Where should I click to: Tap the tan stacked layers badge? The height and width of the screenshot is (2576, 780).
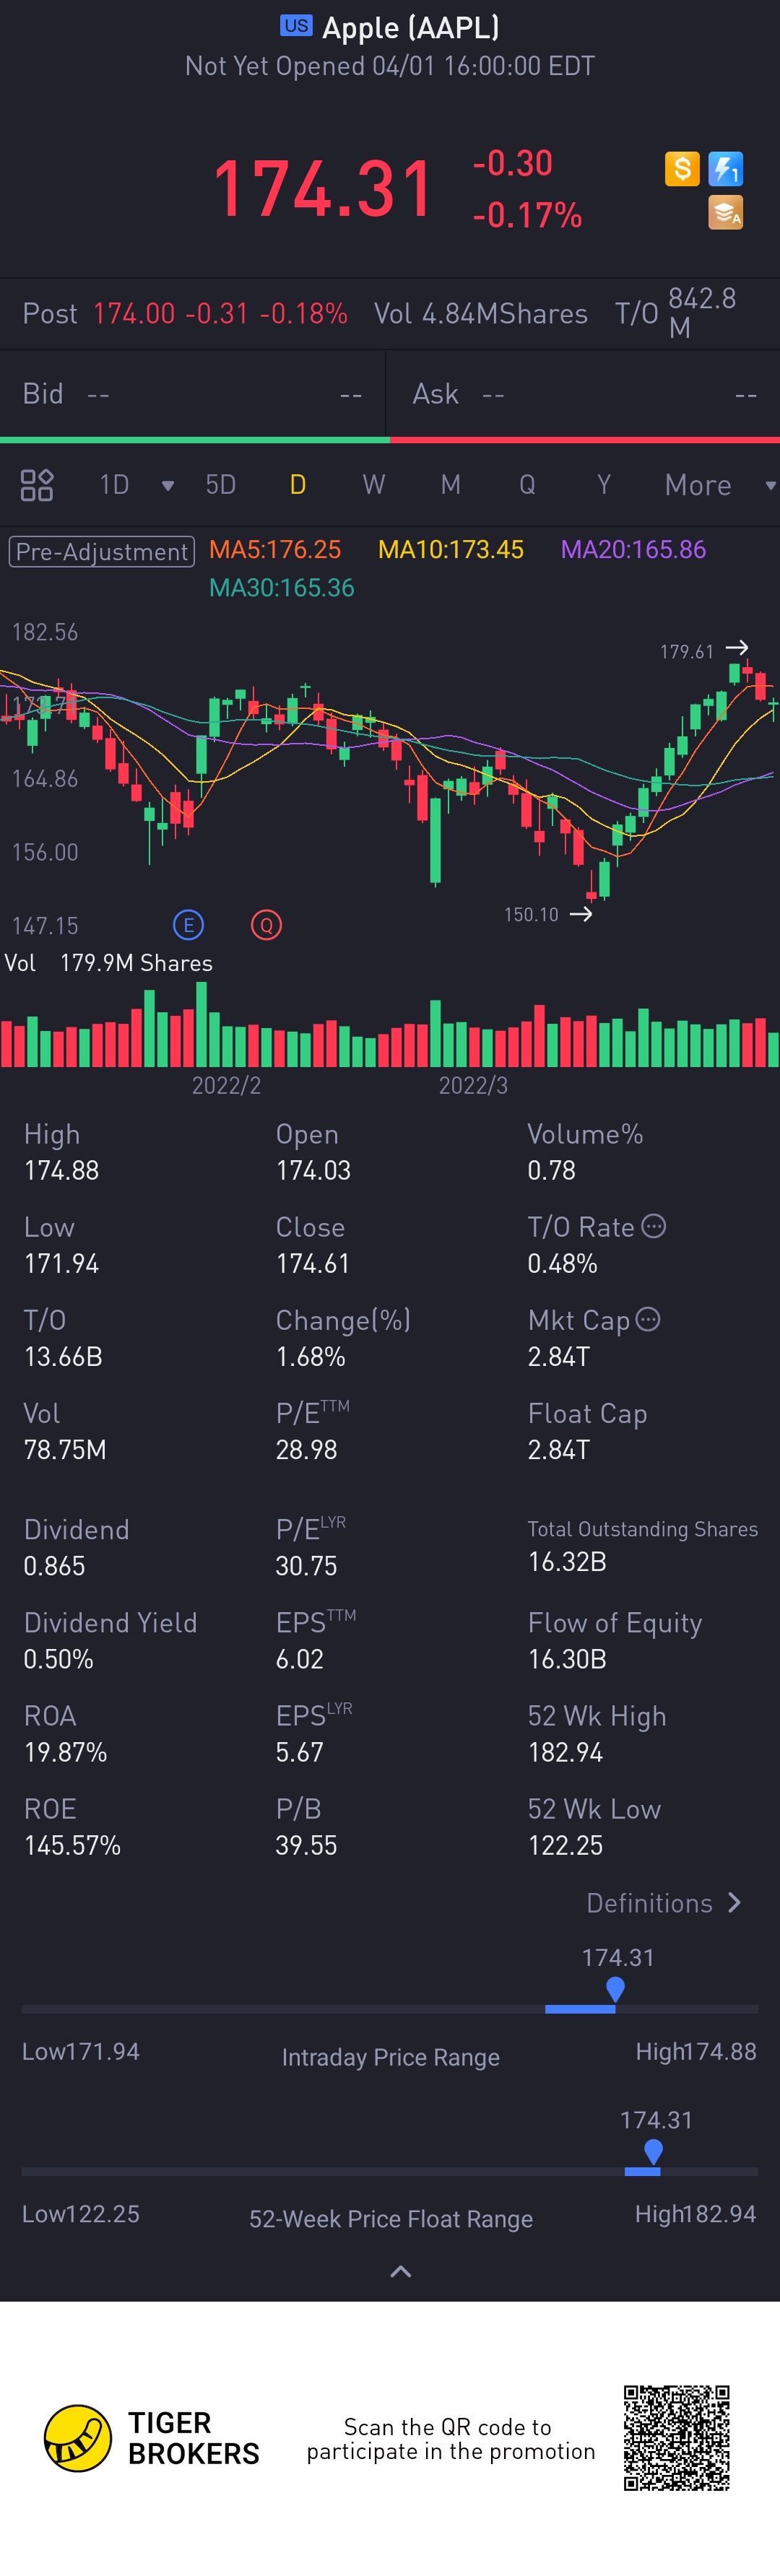(725, 213)
